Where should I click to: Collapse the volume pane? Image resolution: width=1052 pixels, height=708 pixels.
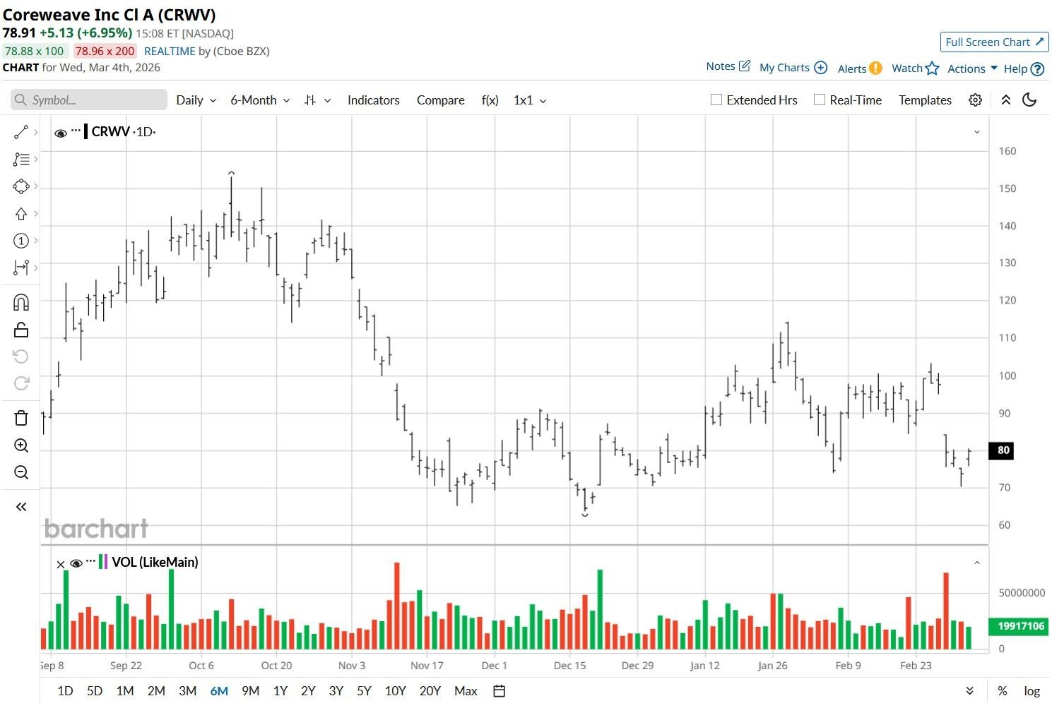(977, 563)
